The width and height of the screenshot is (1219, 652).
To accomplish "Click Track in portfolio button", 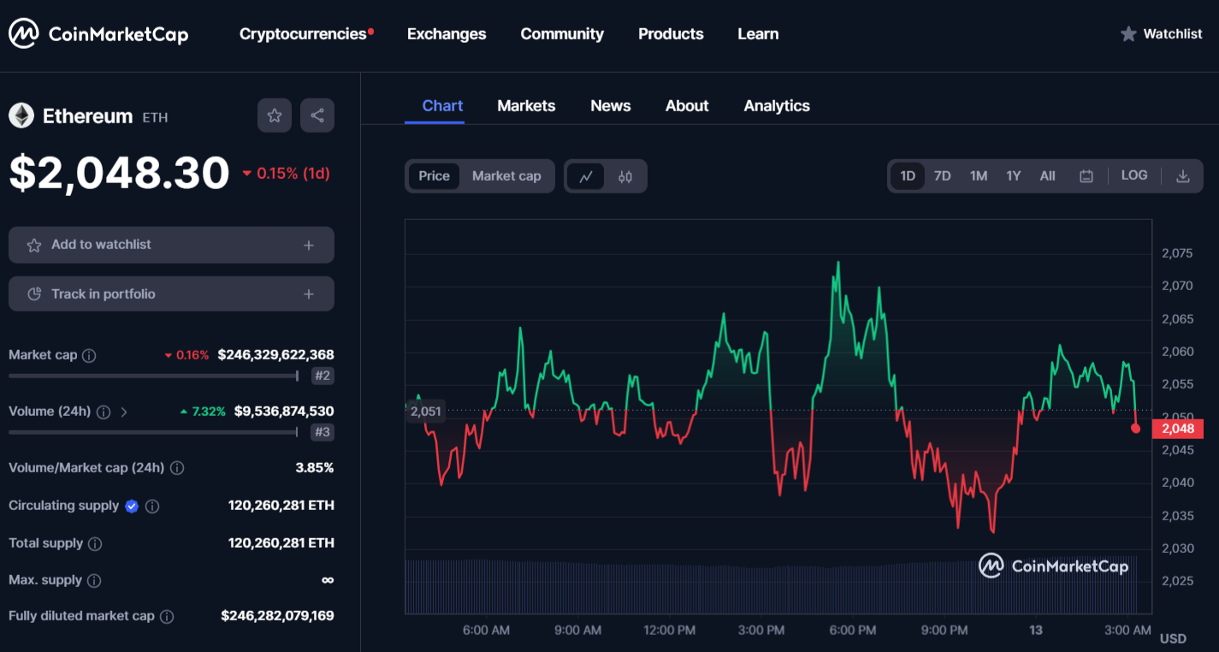I will tap(171, 294).
